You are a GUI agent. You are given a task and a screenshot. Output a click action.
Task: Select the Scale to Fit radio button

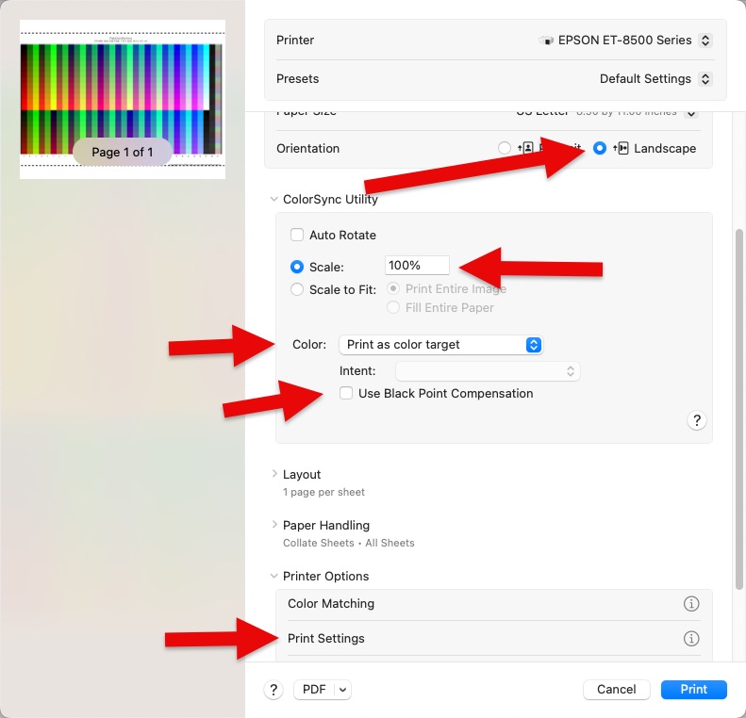coord(297,290)
